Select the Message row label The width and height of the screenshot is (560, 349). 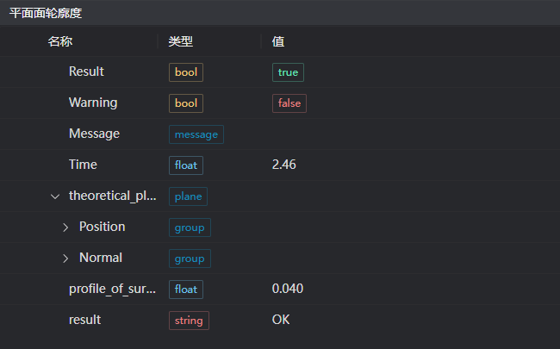[94, 134]
